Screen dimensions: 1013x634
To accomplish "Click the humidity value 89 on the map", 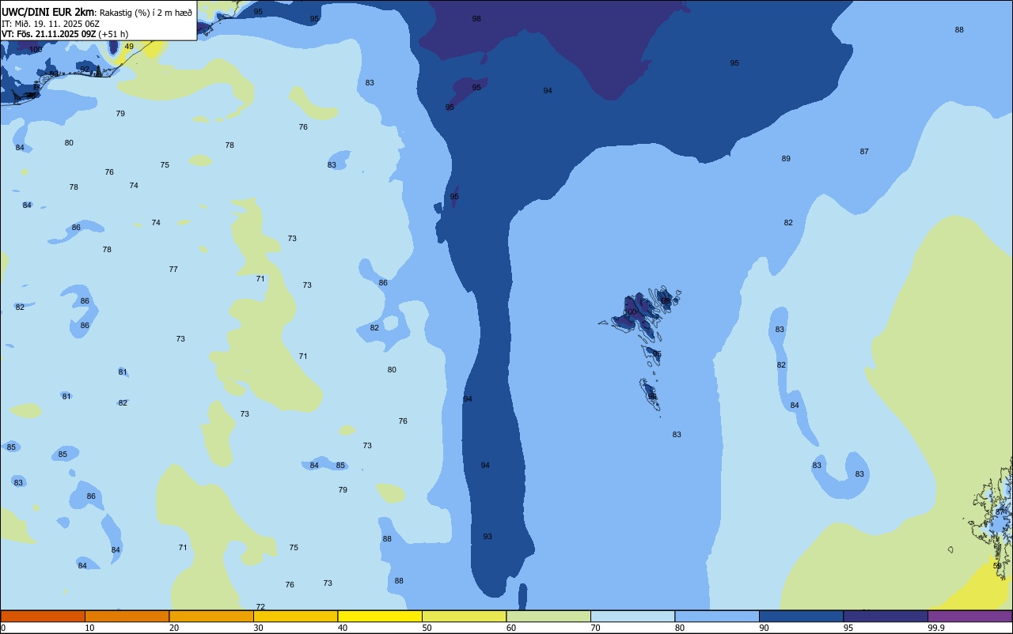I will (x=786, y=159).
